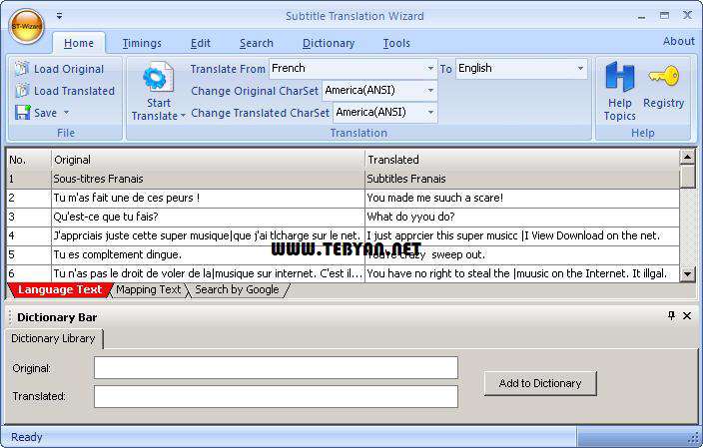703x448 pixels.
Task: Click the table scroll down arrow
Action: (x=687, y=273)
